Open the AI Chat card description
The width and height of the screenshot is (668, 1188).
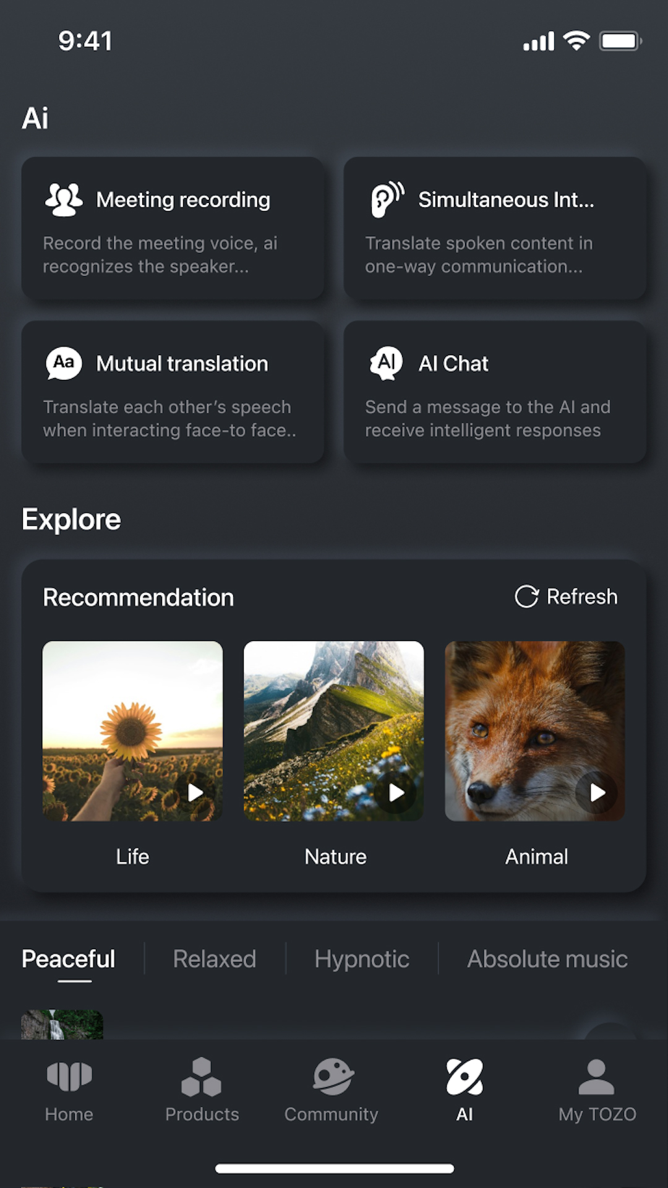tap(487, 419)
